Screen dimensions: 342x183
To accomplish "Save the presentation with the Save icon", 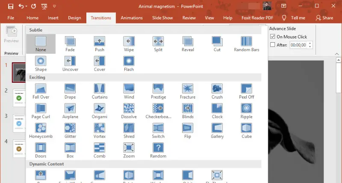I will 10,6.
